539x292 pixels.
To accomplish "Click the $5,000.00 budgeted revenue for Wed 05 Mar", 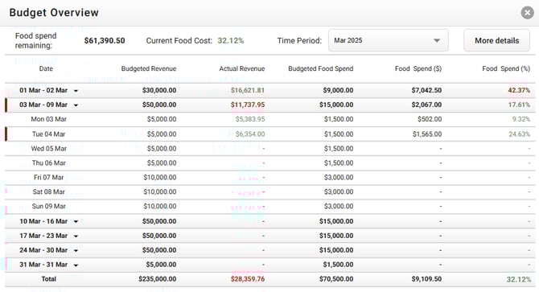I will pos(162,148).
